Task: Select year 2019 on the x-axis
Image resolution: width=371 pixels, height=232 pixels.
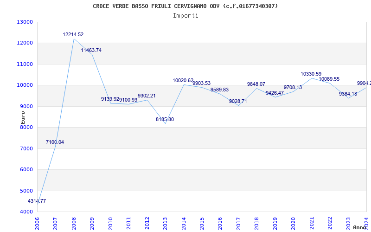Action: click(x=275, y=223)
